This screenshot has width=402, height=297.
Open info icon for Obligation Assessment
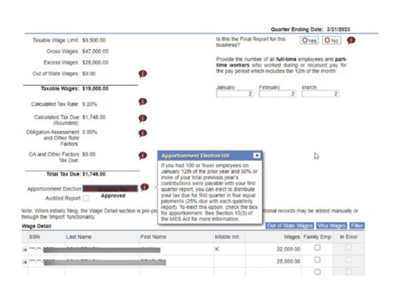[143, 133]
